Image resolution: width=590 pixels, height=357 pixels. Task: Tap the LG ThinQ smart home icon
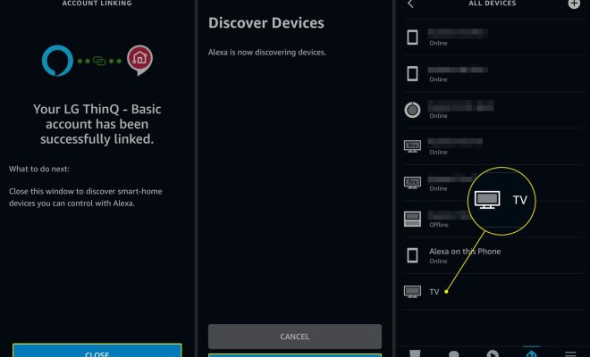[x=140, y=60]
